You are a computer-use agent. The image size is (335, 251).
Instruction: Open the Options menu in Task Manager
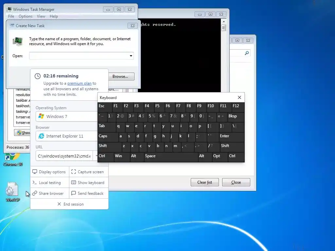[x=26, y=16]
